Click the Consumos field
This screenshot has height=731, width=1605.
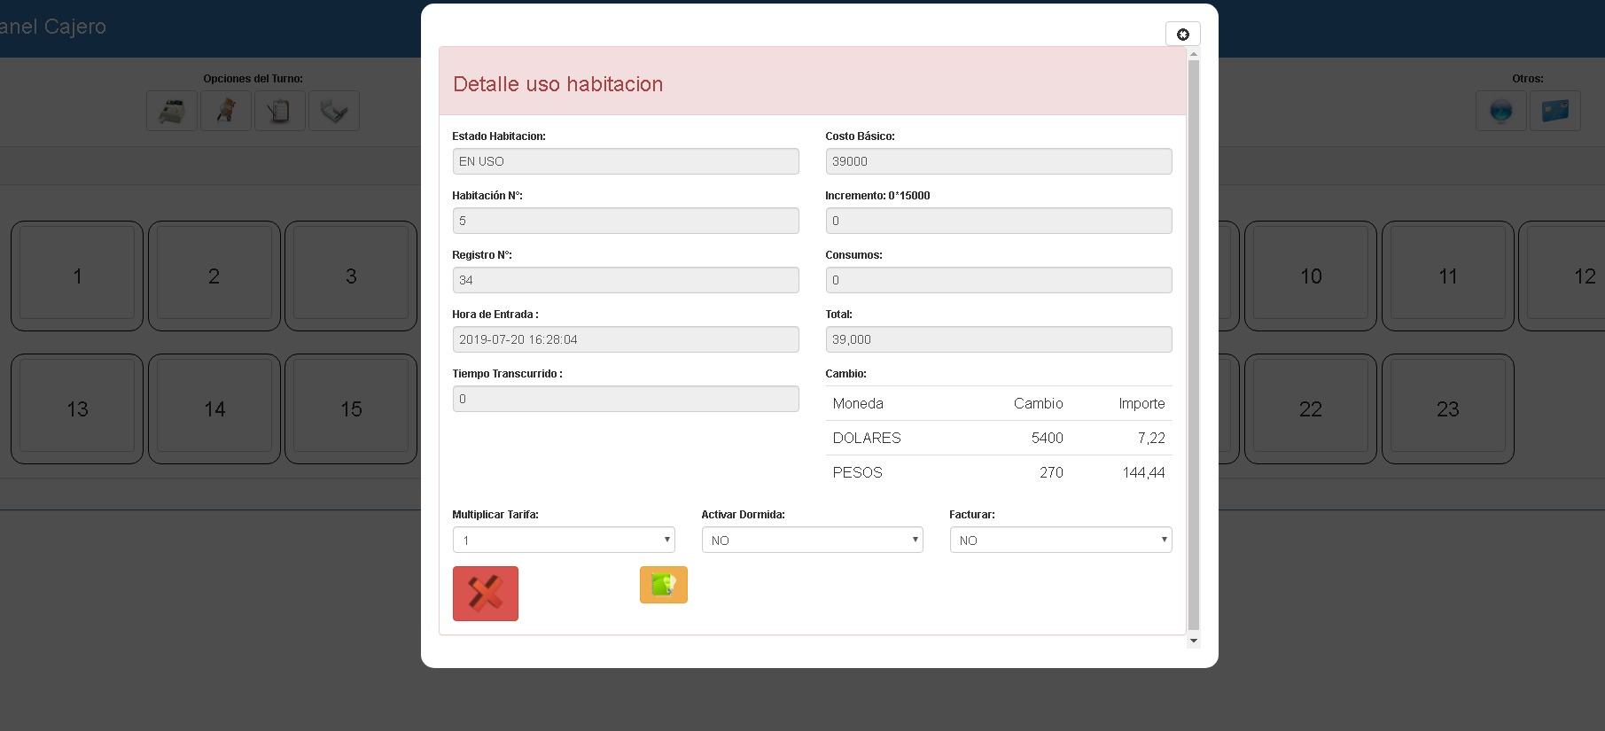pyautogui.click(x=999, y=280)
